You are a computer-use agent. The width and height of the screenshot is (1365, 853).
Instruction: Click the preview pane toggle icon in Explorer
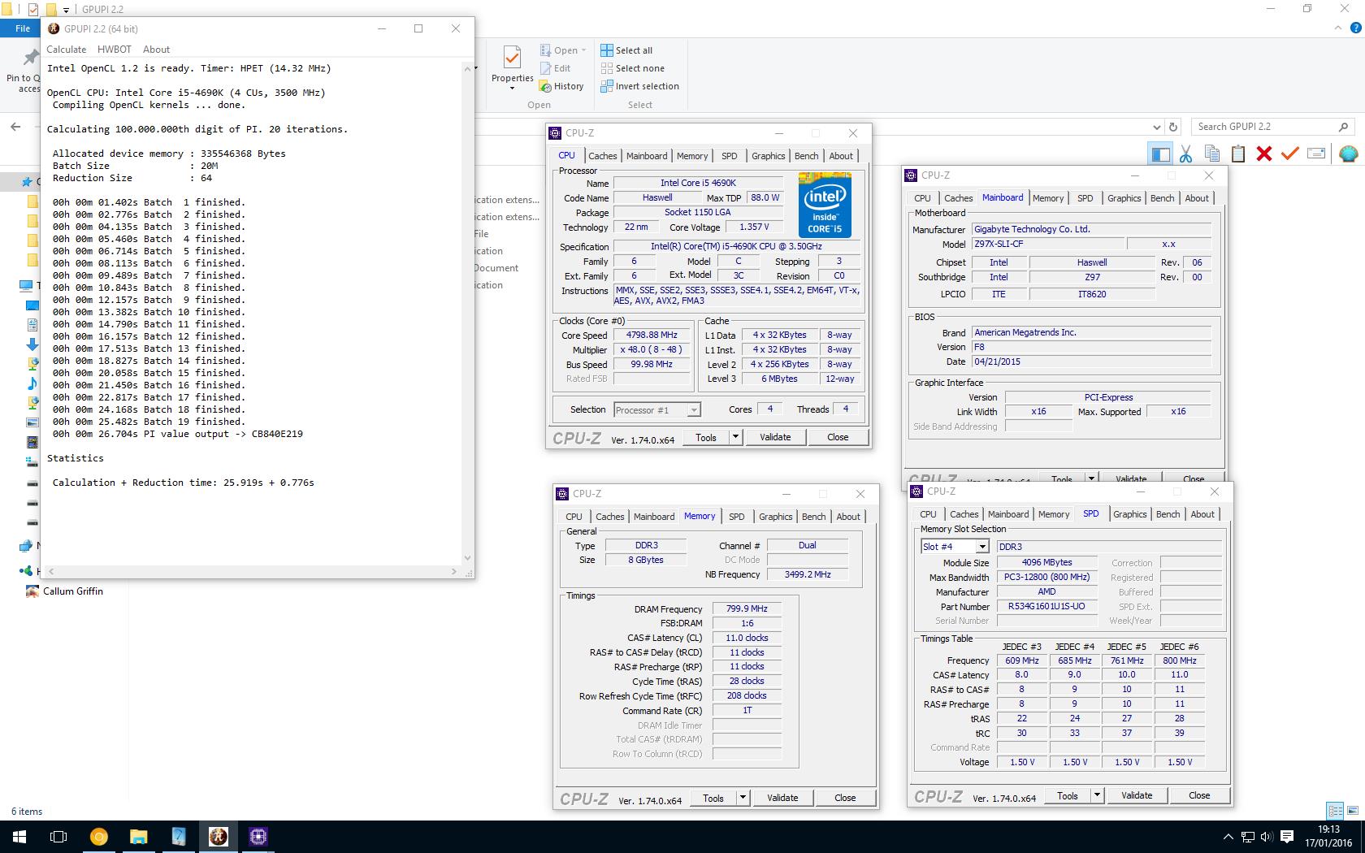click(x=1160, y=153)
